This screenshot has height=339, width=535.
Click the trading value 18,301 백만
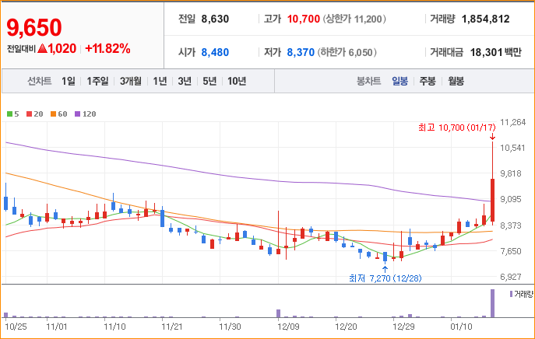pyautogui.click(x=496, y=52)
